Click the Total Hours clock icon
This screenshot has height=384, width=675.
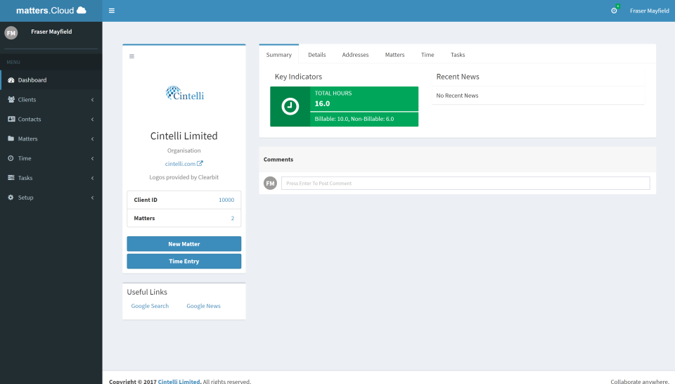[290, 106]
